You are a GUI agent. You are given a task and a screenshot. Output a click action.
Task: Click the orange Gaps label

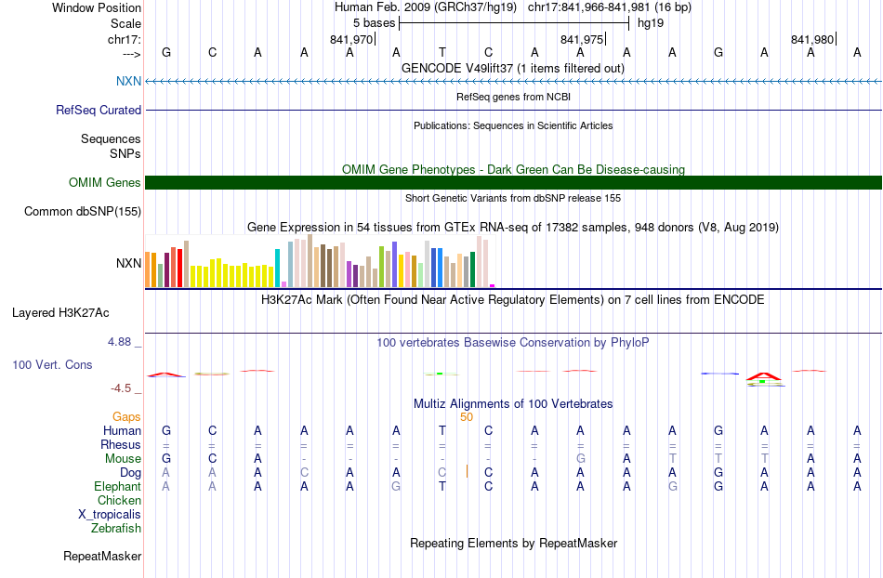click(126, 416)
